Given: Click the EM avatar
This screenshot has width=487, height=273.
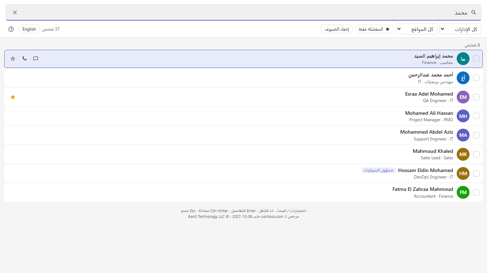Looking at the screenshot, I should point(463,97).
